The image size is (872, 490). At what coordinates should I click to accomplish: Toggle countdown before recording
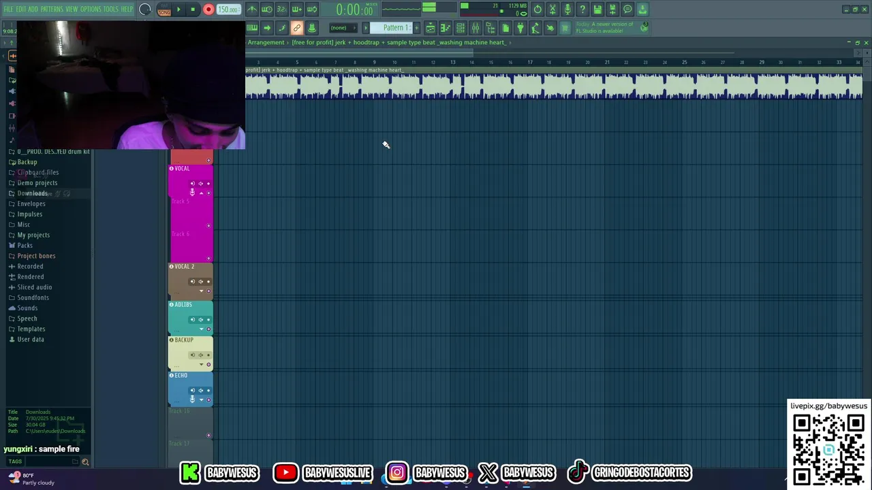(x=282, y=10)
